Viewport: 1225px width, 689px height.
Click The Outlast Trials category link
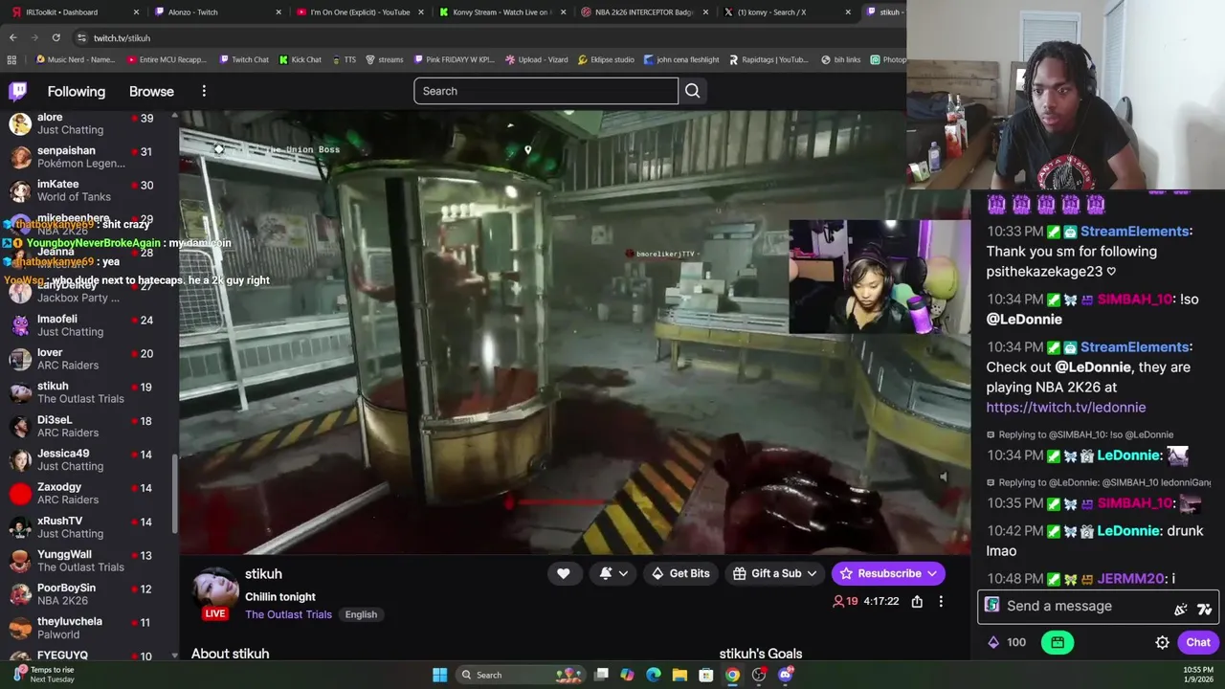click(x=288, y=614)
